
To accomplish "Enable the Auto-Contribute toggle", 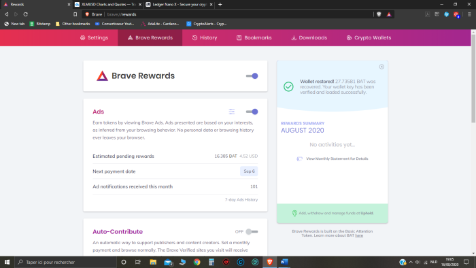I will (252, 231).
